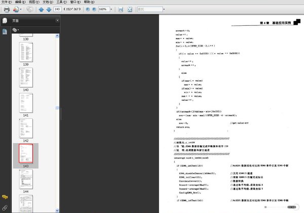
Task: Select the highlighted page 143 thumbnail
Action: click(26, 154)
